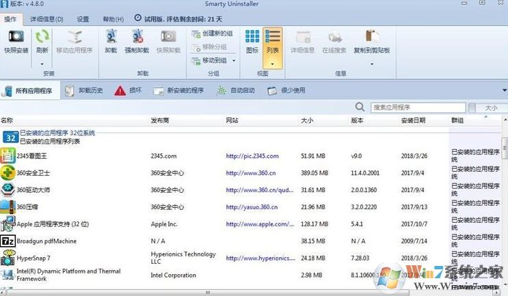The image size is (508, 296).
Task: Click the 强制卸载 force uninstall icon
Action: click(137, 36)
